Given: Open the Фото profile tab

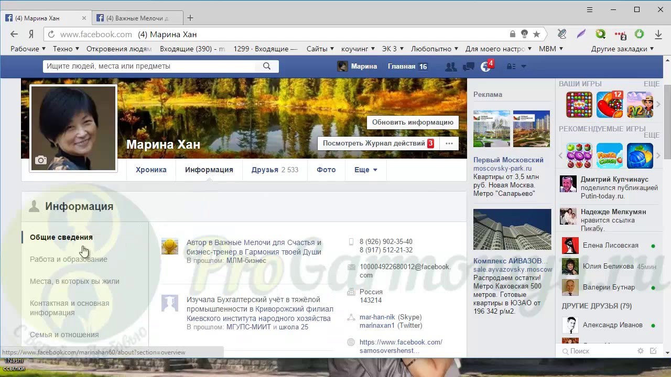Looking at the screenshot, I should 326,170.
